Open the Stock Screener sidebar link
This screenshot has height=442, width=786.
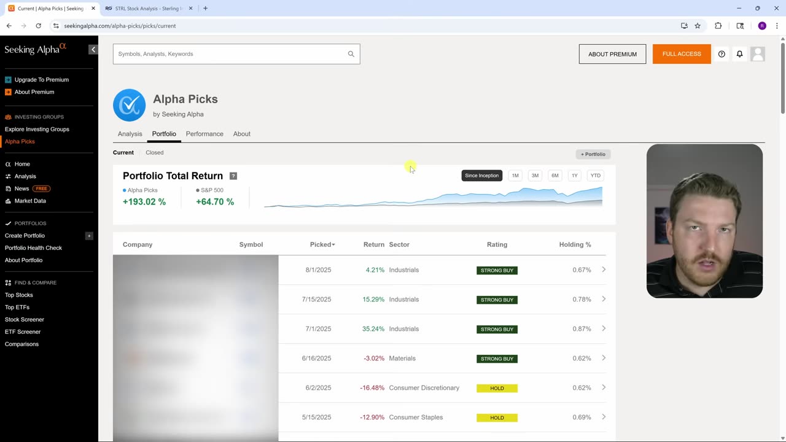pos(25,319)
